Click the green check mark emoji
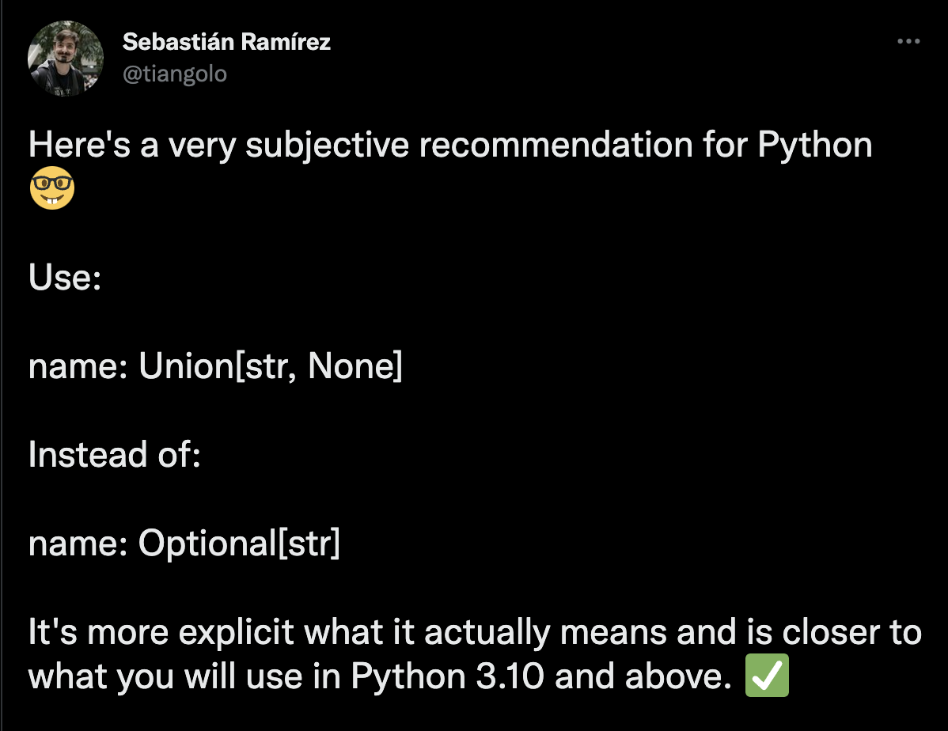Image resolution: width=948 pixels, height=731 pixels. click(x=767, y=676)
